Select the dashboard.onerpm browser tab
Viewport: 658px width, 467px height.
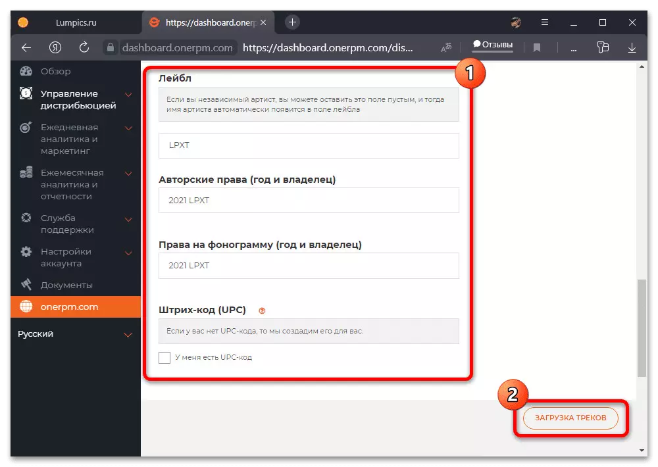pos(208,22)
